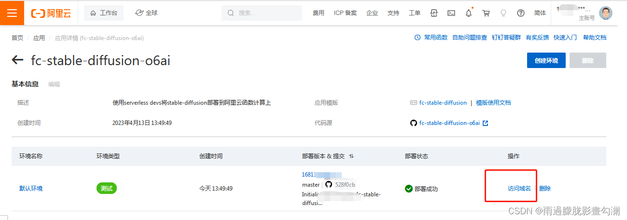Click the 主账号 account label
Image resolution: width=627 pixels, height=220 pixels.
(x=587, y=18)
